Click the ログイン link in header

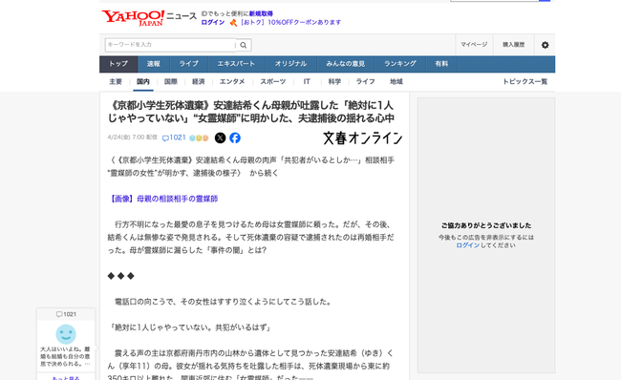click(213, 23)
